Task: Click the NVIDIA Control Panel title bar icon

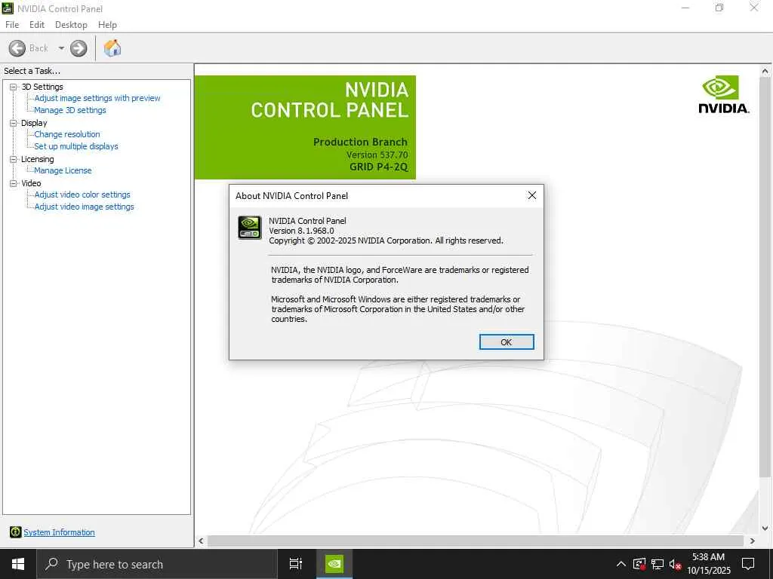Action: point(8,8)
